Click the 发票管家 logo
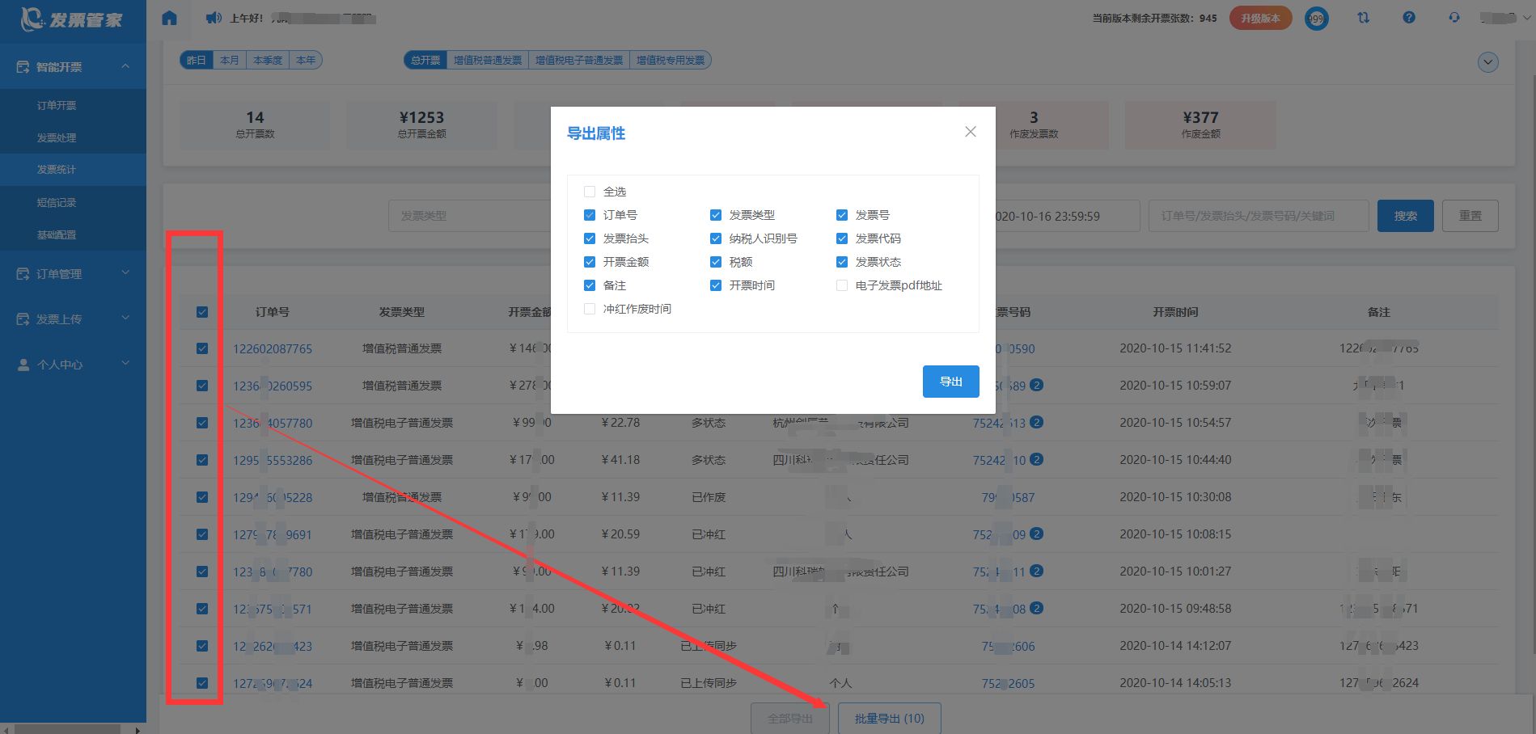The height and width of the screenshot is (734, 1536). 72,19
